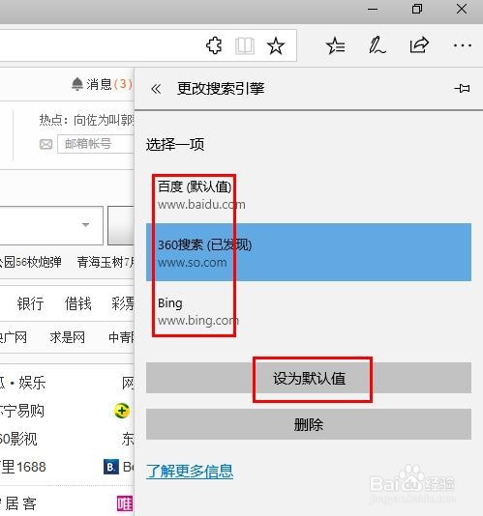Restore down the browser window
Image resolution: width=483 pixels, height=516 pixels.
pyautogui.click(x=417, y=9)
